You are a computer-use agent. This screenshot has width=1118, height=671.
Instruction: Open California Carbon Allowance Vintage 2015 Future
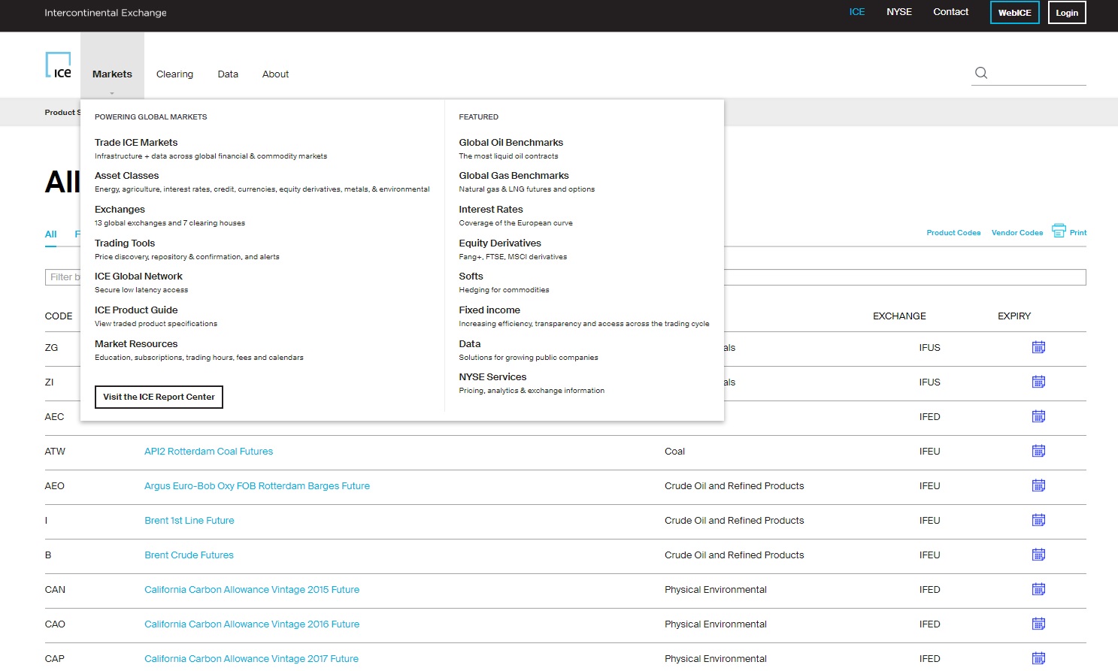point(252,589)
